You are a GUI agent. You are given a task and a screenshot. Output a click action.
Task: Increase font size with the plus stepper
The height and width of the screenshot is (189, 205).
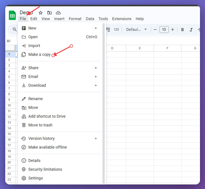pyautogui.click(x=172, y=29)
